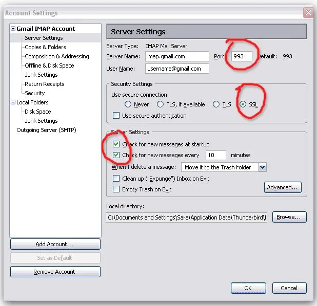Click the minutes interval field
Image resolution: width=317 pixels, height=306 pixels.
click(216, 155)
